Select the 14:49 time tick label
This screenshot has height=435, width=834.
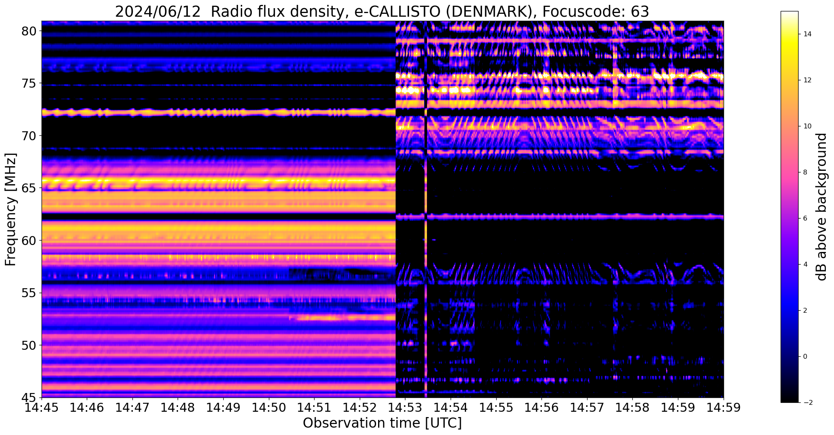223,408
